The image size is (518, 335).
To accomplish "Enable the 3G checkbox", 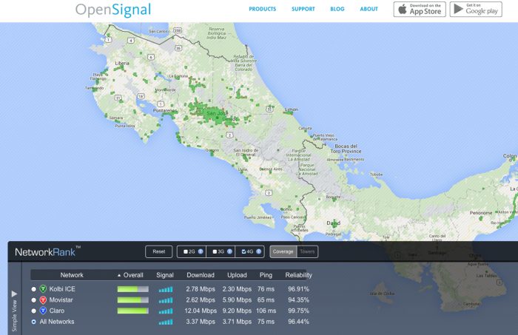I will (x=215, y=251).
